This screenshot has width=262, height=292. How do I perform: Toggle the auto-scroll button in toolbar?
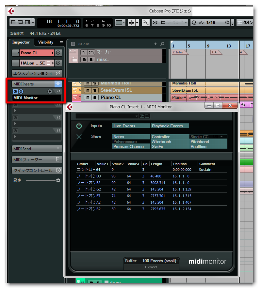click(132, 23)
